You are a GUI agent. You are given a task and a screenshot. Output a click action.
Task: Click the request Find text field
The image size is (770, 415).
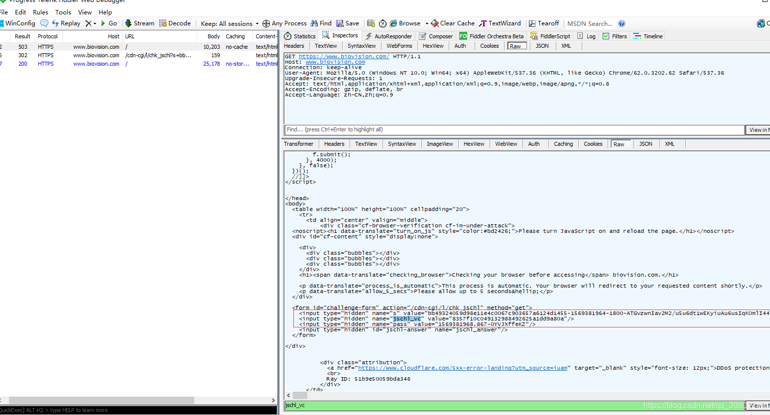(x=514, y=130)
